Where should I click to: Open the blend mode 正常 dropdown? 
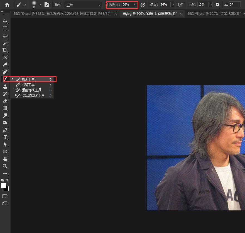coord(83,5)
